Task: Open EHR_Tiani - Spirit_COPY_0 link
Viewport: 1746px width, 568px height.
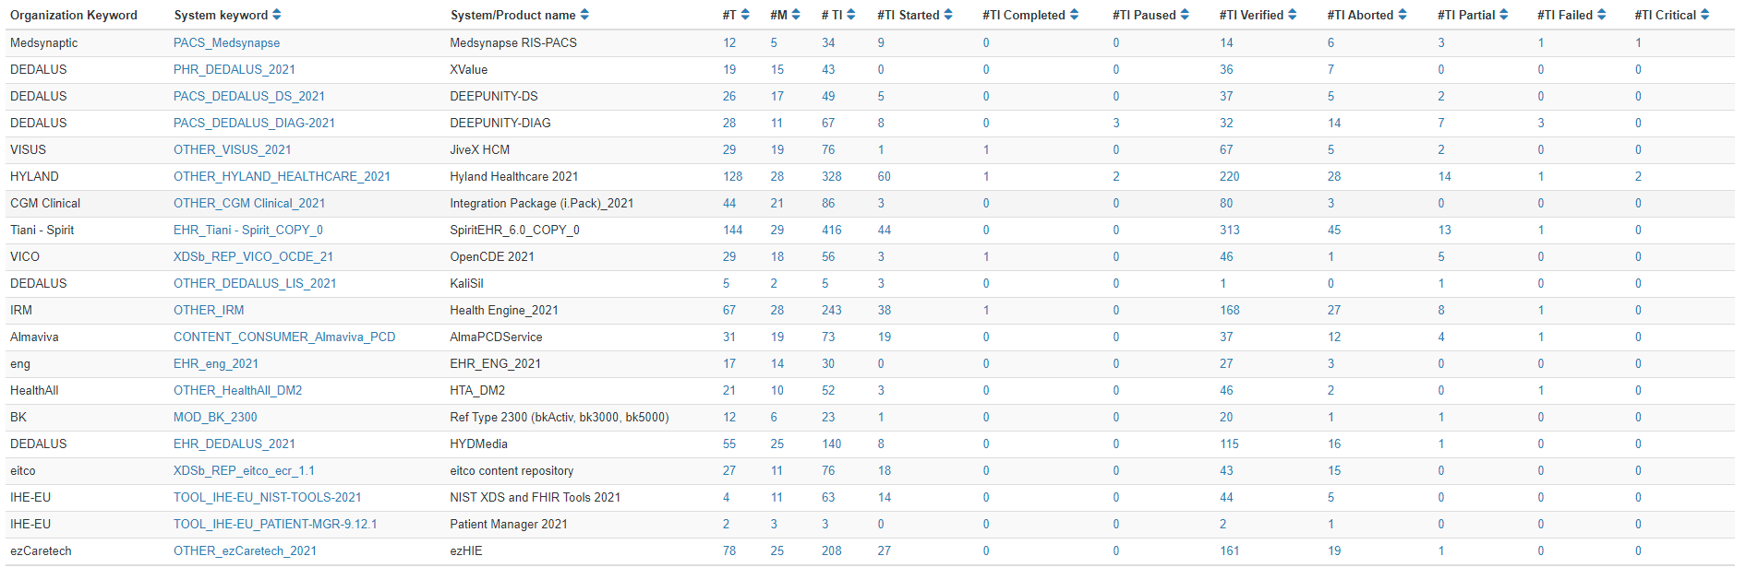Action: pyautogui.click(x=248, y=230)
